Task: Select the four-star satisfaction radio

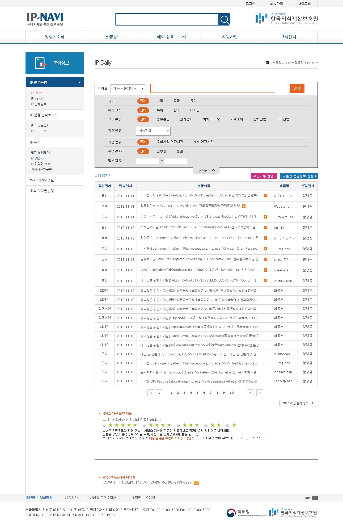Action: tap(144, 425)
